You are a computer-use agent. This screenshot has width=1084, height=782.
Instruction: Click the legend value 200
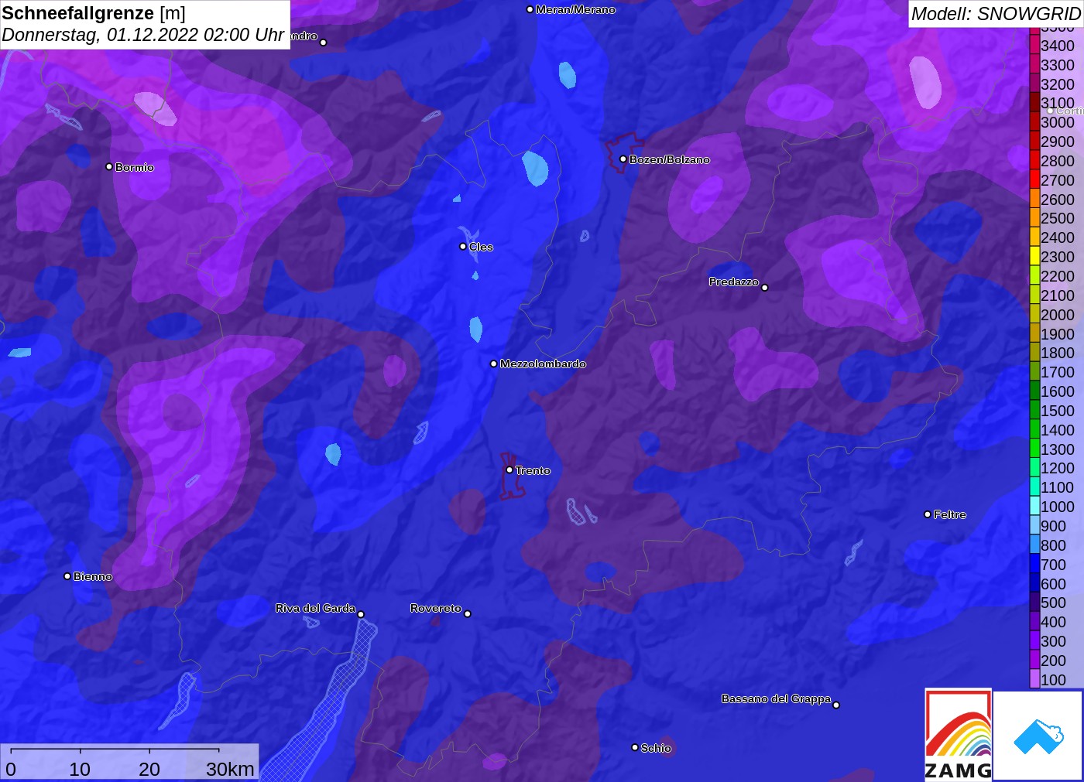(1054, 661)
